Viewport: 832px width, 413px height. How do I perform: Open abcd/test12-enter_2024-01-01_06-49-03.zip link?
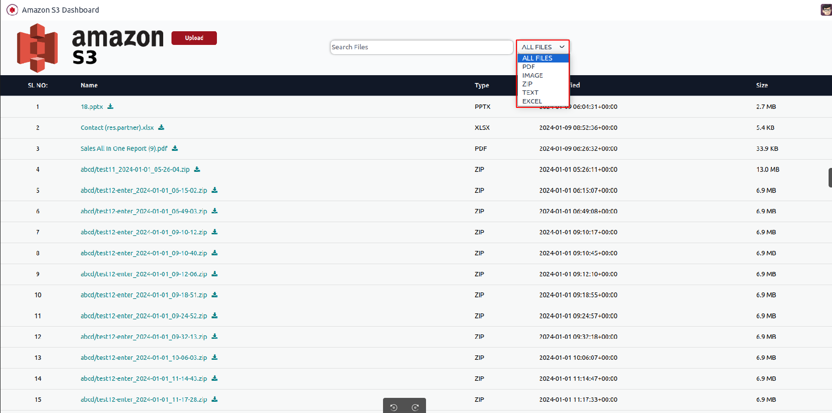[144, 211]
